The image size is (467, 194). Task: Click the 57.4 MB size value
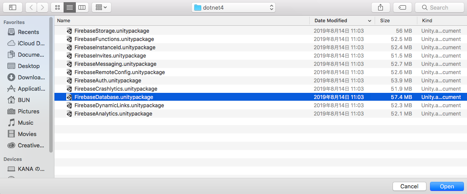tap(402, 97)
